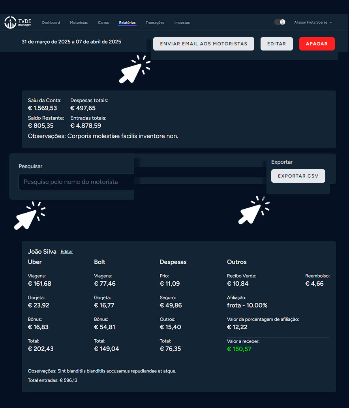Toggle the dark mode switch

(x=280, y=22)
